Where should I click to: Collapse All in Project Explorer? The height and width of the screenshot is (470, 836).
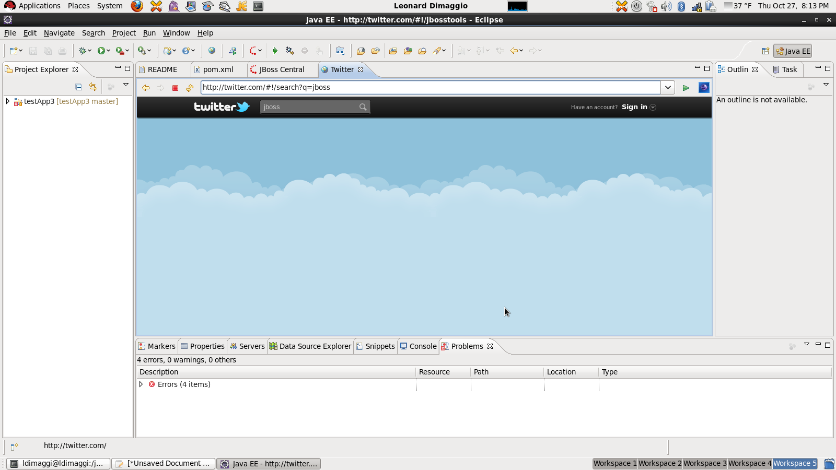[x=78, y=87]
